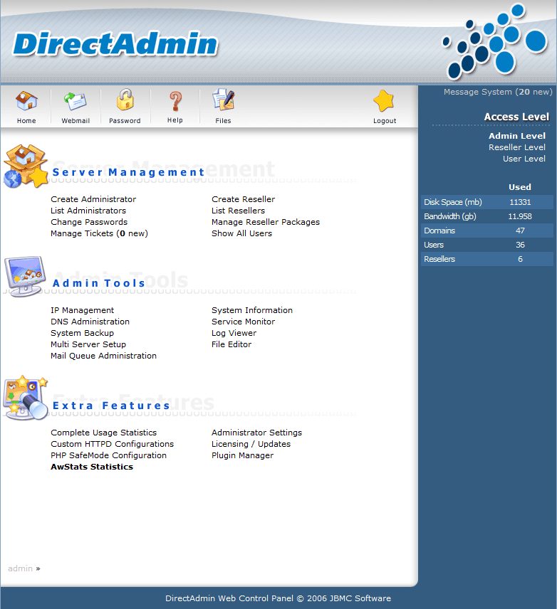This screenshot has width=557, height=609.
Task: Click the Admin Tools monitor icon
Action: pos(25,276)
